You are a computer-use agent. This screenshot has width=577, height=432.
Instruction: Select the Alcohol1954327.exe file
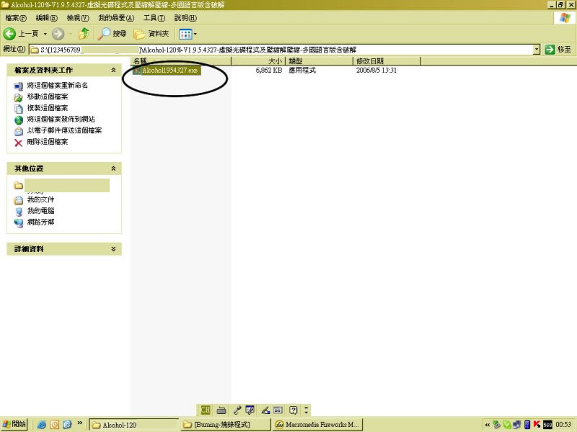tap(167, 70)
